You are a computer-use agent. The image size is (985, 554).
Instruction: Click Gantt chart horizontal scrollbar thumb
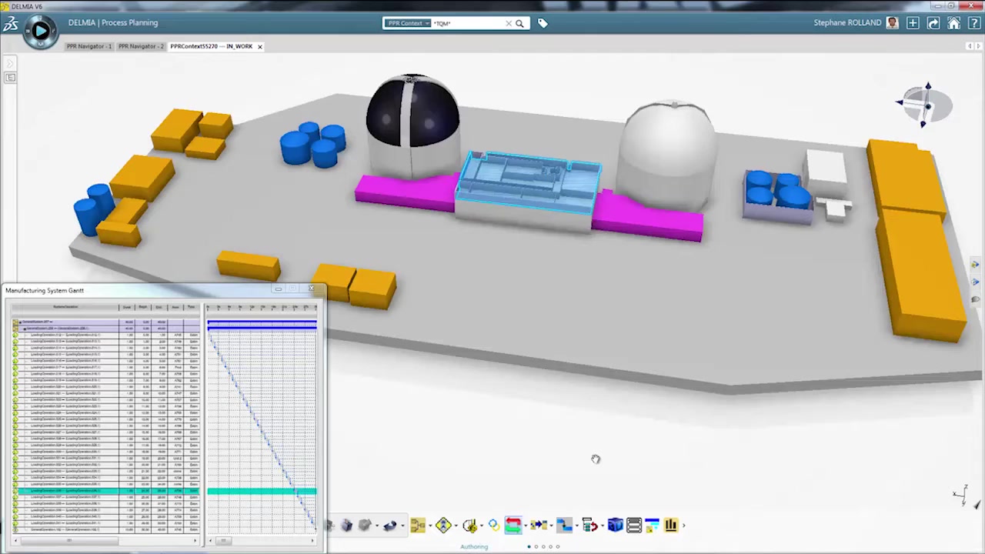click(224, 541)
